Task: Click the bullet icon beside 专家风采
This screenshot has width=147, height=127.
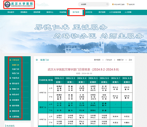Action: coord(10,78)
